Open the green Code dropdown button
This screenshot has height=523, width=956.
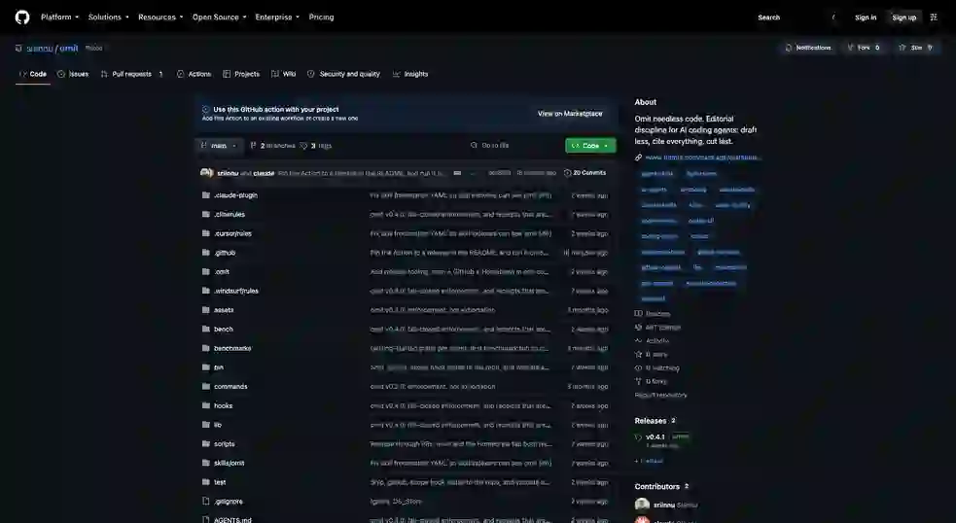590,146
